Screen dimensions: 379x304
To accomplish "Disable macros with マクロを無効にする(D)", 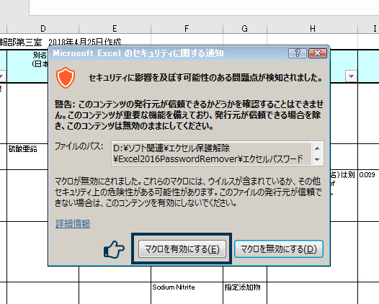I will 279,249.
